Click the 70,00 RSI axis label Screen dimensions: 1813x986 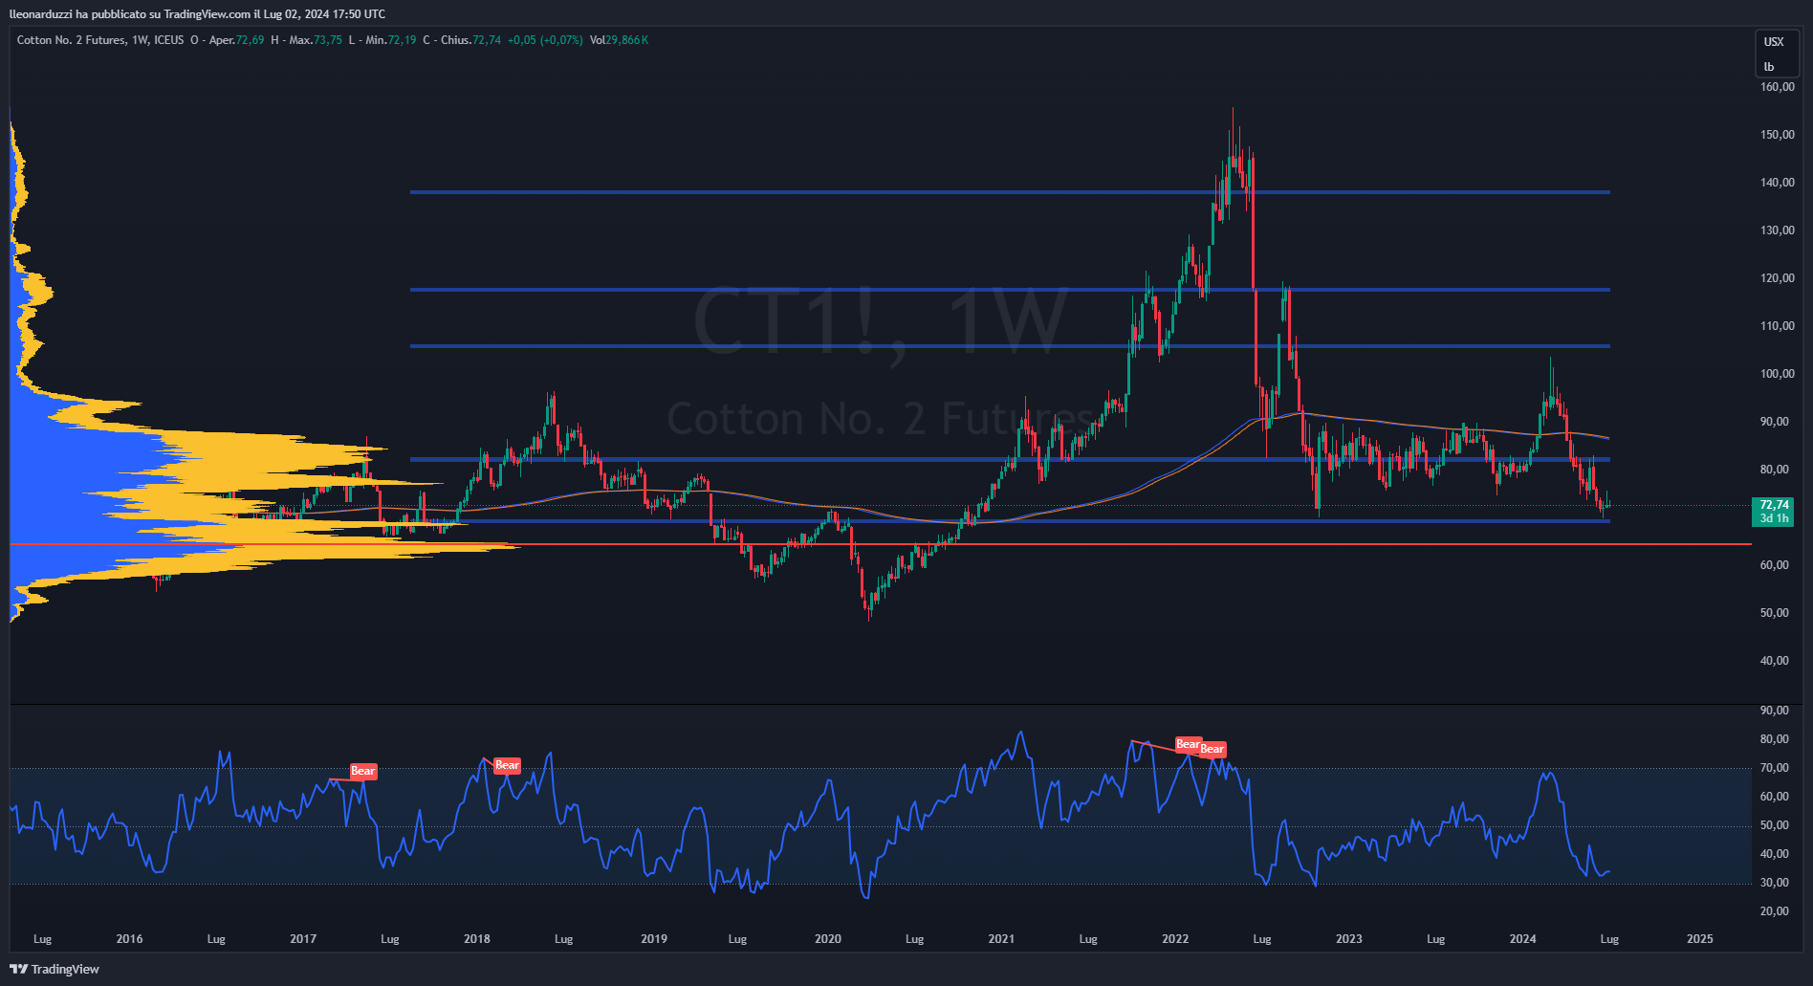coord(1775,768)
